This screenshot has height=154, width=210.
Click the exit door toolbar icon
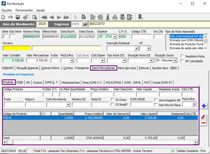141,17
